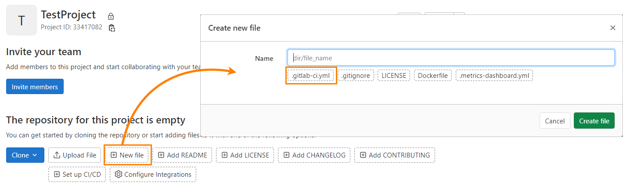Pick the LICENSE template chip
623x189 pixels.
tap(393, 76)
